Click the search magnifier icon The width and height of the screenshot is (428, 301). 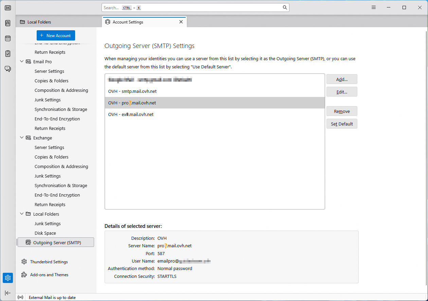point(285,7)
